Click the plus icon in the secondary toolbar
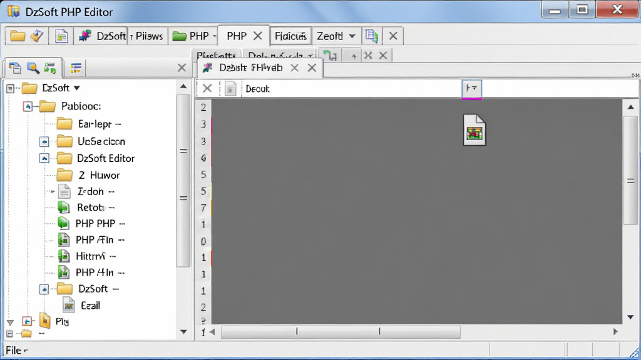 354,56
